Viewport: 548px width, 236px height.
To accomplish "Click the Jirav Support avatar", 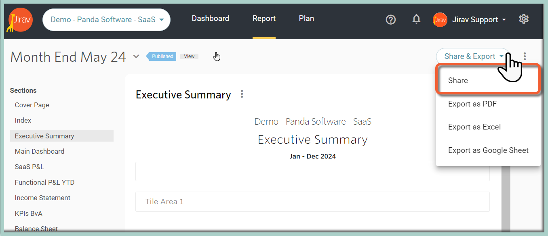I will (x=440, y=19).
